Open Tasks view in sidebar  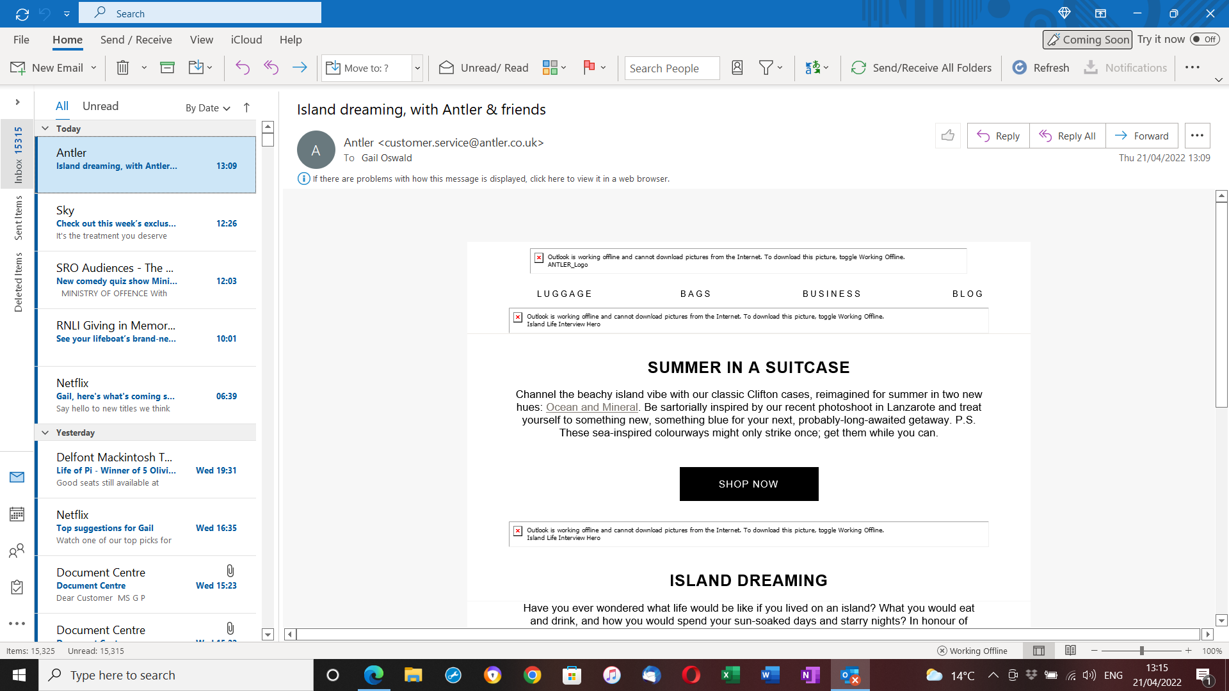pyautogui.click(x=17, y=587)
